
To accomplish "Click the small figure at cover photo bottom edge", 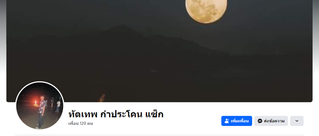I will click(x=102, y=98).
